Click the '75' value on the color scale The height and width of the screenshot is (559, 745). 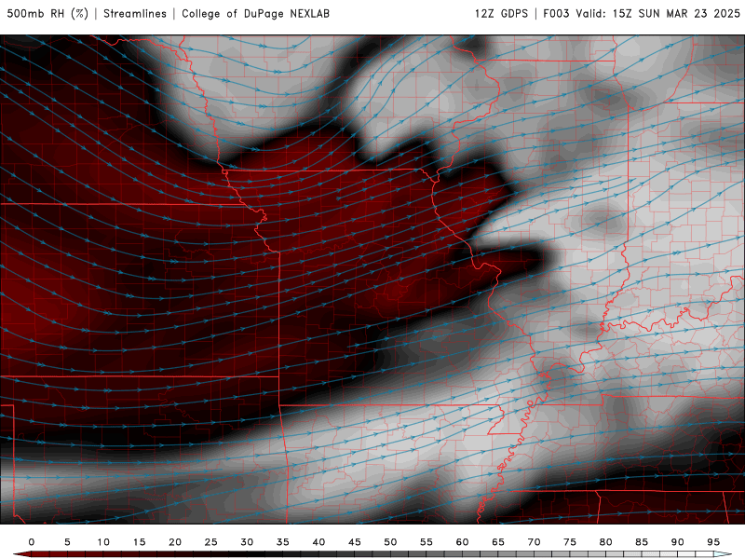tap(570, 542)
